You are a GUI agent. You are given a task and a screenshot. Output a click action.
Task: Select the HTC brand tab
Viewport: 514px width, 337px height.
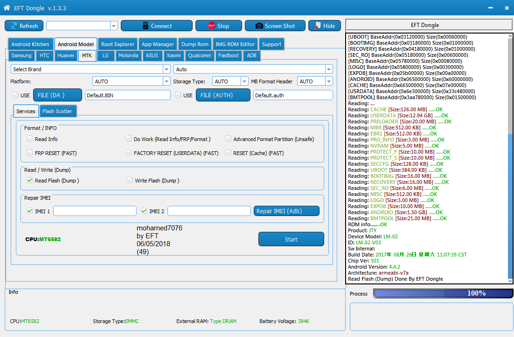[x=44, y=55]
